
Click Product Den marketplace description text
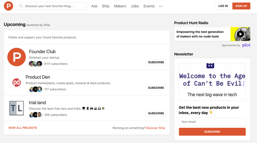pos(68,83)
